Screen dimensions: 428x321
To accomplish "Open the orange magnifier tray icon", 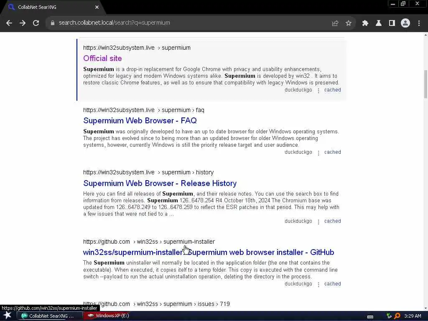I will (x=397, y=316).
